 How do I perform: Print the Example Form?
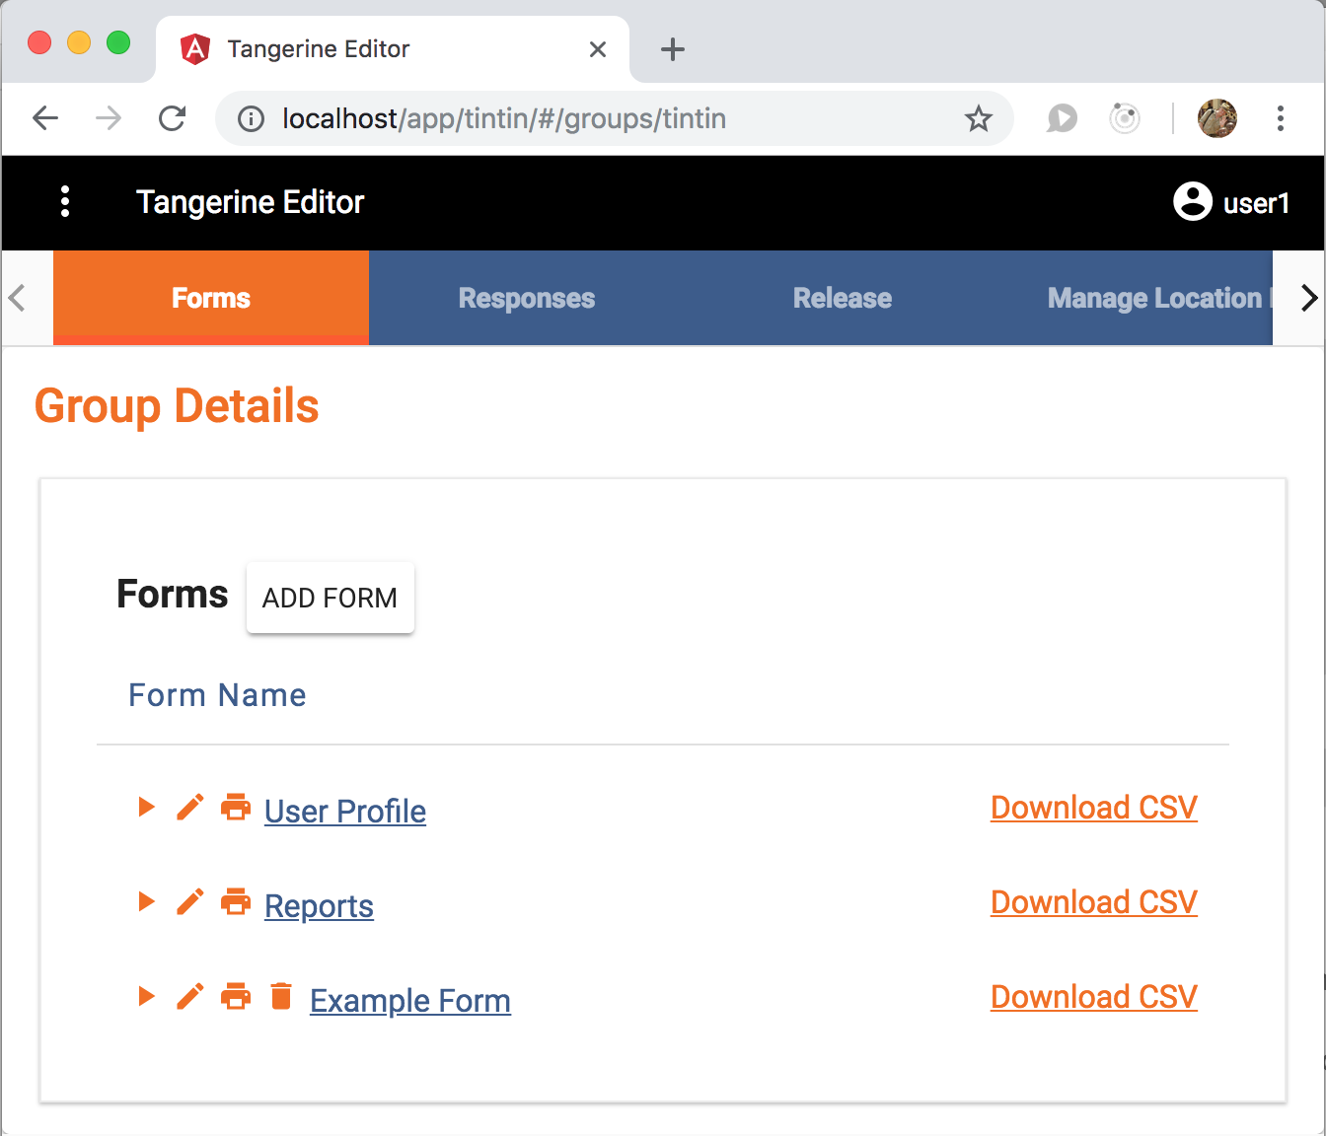pos(236,996)
